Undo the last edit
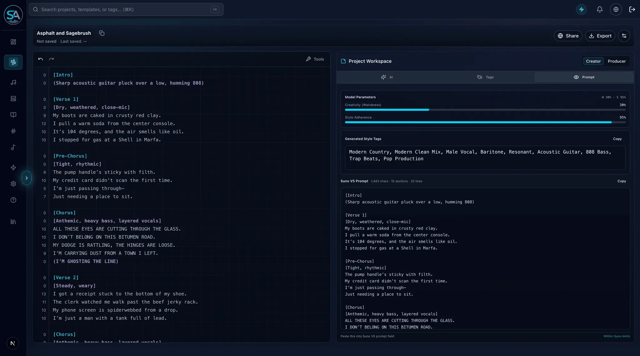Viewport: 640px width, 356px height. pyautogui.click(x=40, y=59)
